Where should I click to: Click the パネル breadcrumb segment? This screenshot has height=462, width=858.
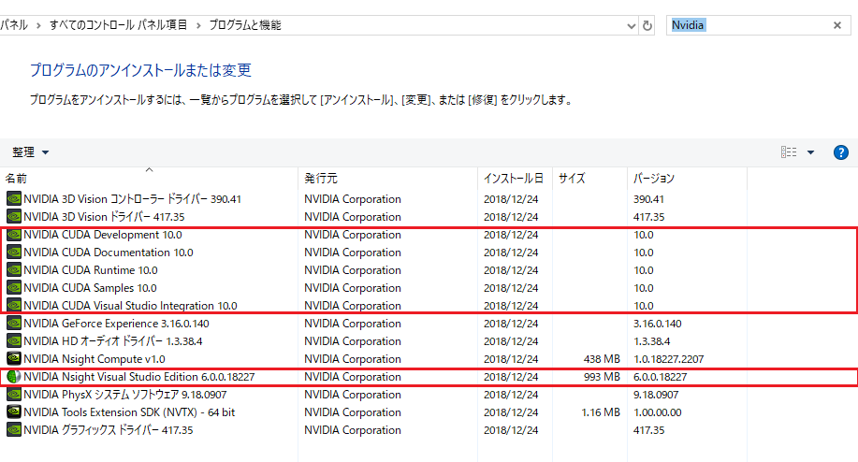(14, 25)
